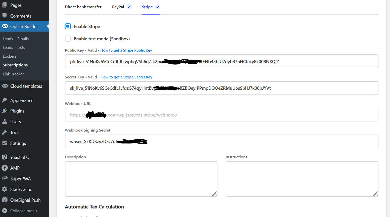This screenshot has width=390, height=217.
Task: Click the Pages icon in sidebar
Action: coord(5,5)
